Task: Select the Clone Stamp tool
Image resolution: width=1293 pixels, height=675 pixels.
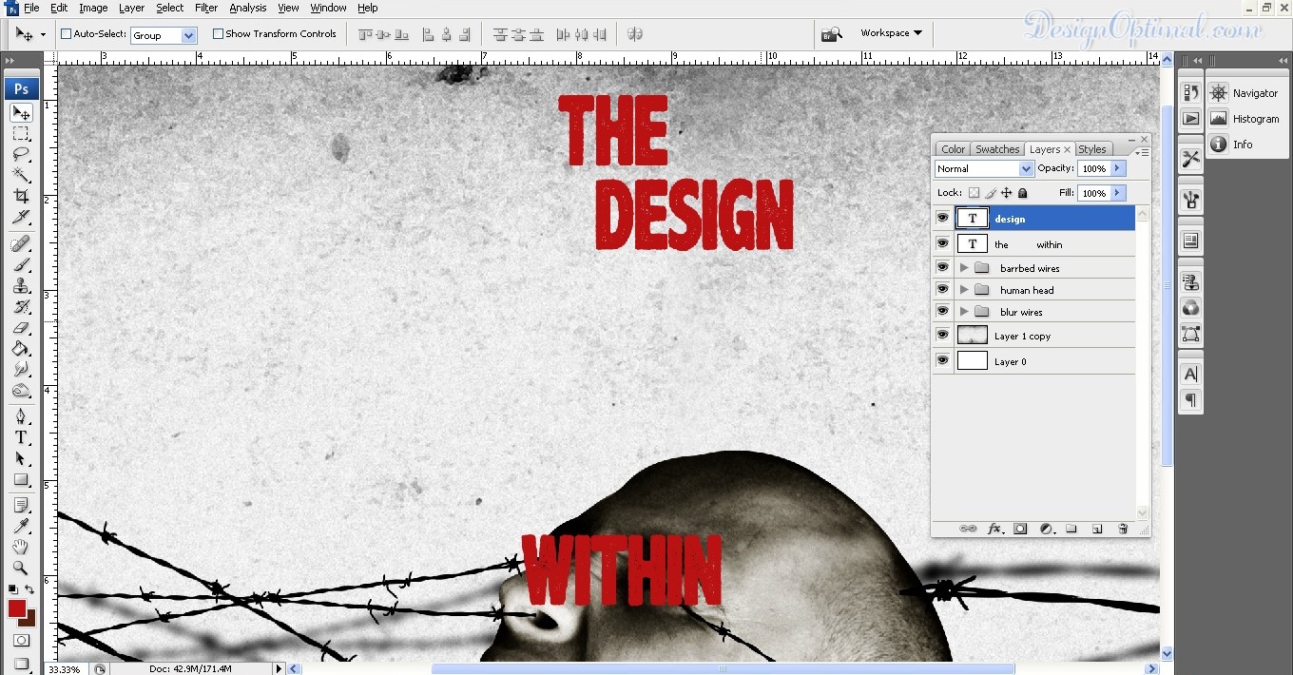Action: pyautogui.click(x=21, y=285)
